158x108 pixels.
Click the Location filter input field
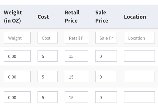tap(139, 38)
